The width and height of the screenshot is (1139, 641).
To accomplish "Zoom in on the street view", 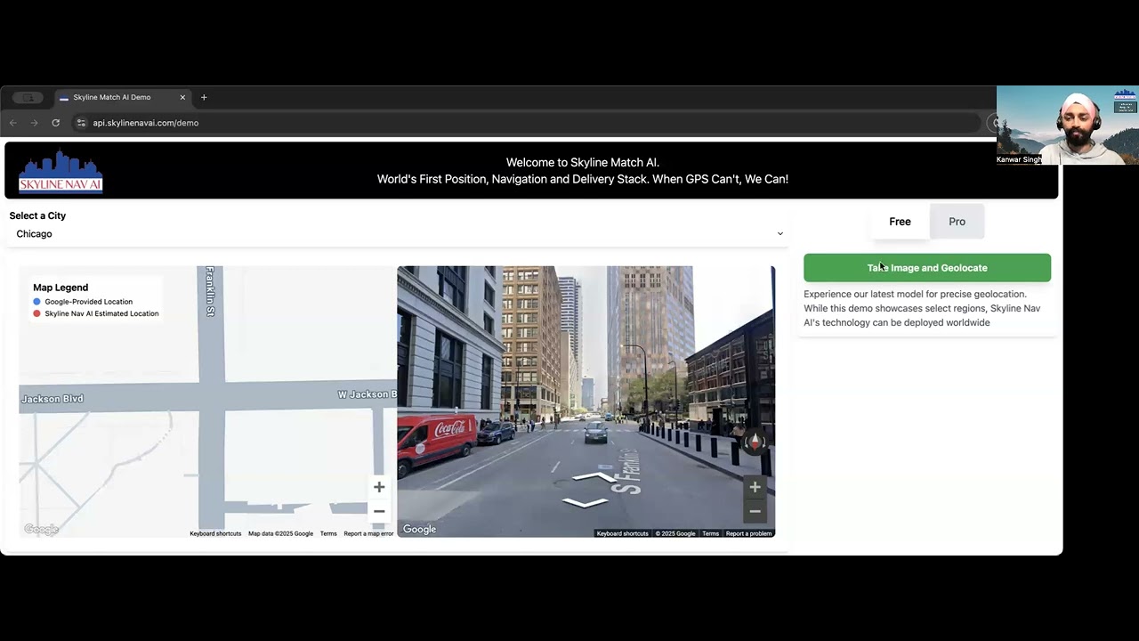I will 755,487.
